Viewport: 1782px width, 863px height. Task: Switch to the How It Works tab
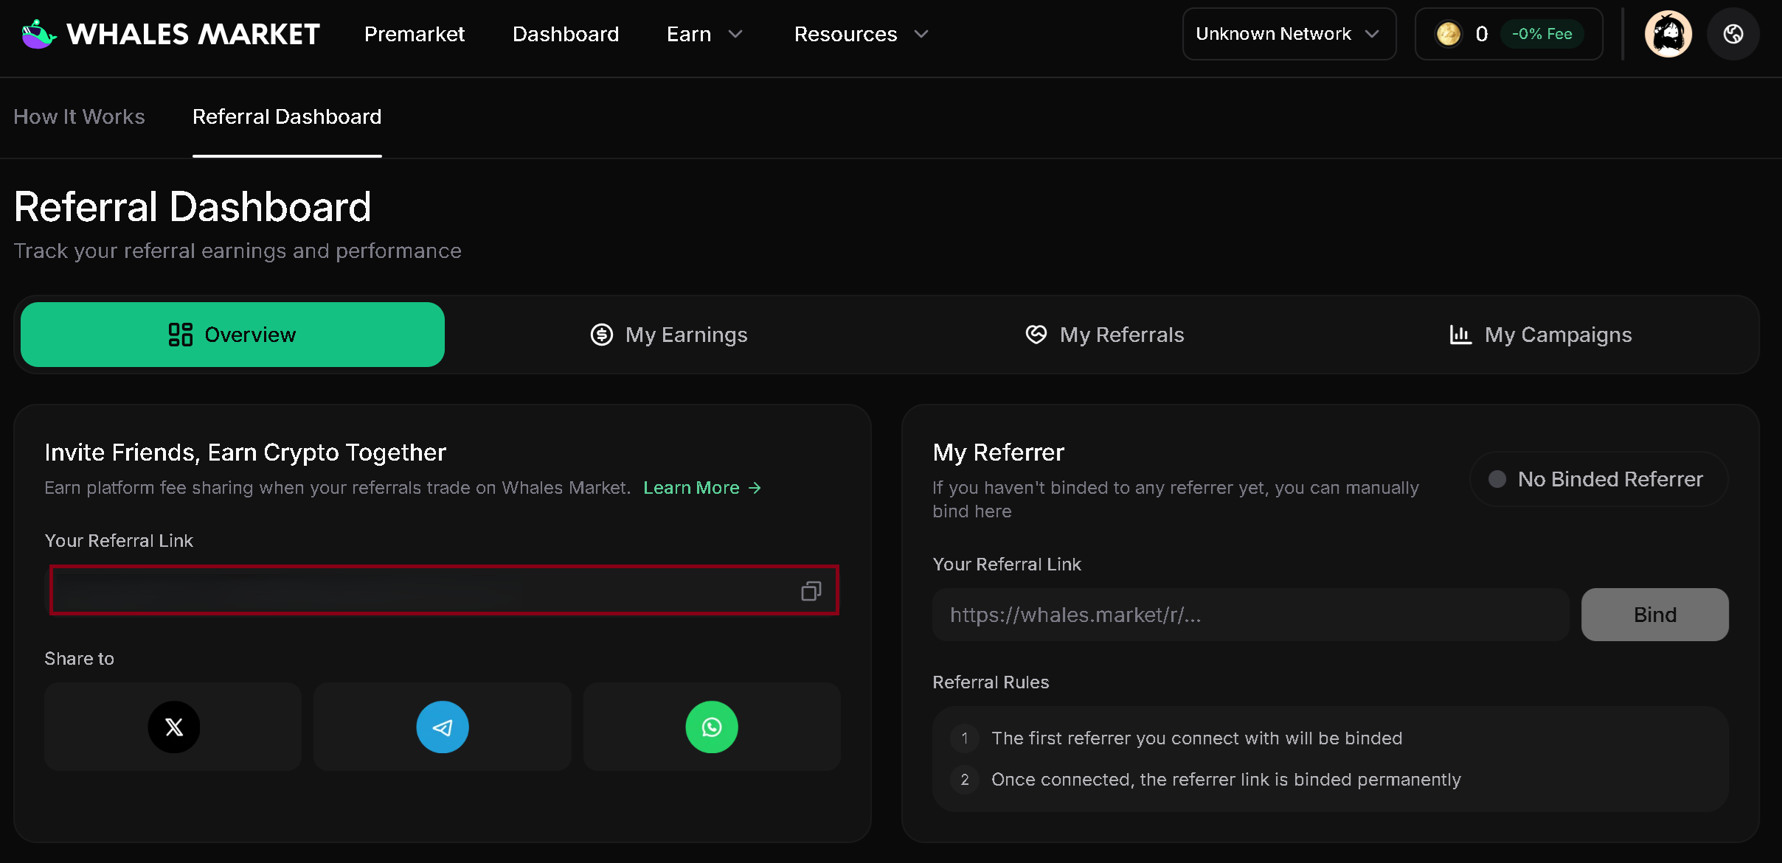79,116
